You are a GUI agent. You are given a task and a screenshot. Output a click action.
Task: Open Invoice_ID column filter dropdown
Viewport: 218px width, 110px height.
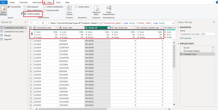[x=109, y=28]
